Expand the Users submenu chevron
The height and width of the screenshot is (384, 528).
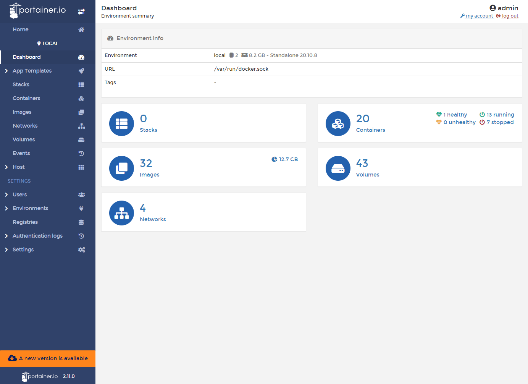coord(6,194)
